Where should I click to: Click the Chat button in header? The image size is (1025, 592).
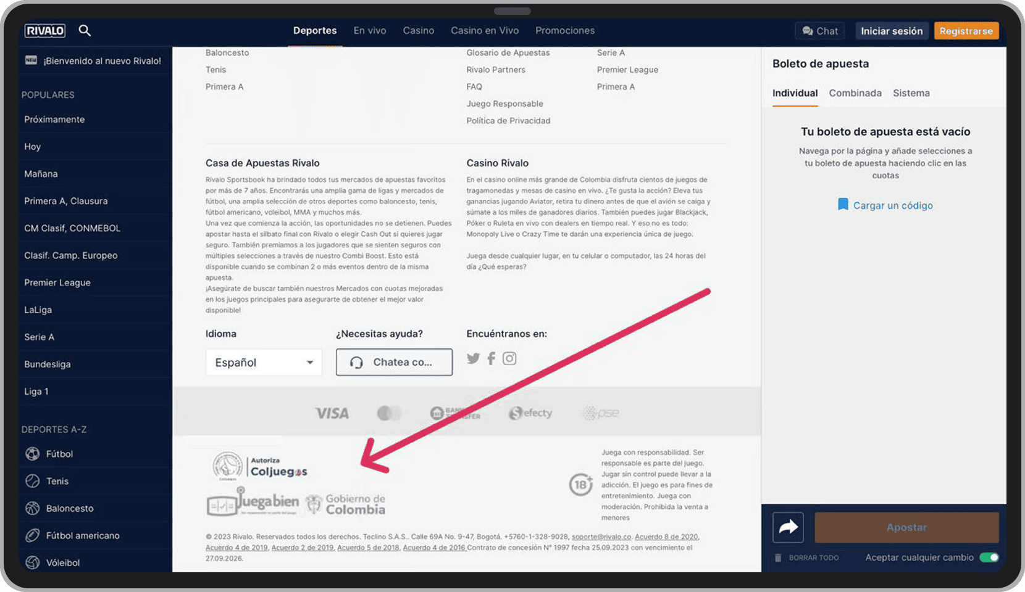(820, 31)
